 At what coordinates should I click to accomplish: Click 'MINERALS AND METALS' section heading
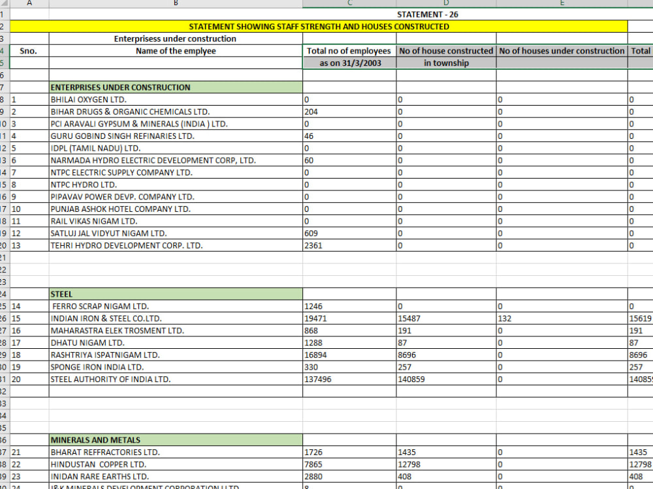pos(176,440)
